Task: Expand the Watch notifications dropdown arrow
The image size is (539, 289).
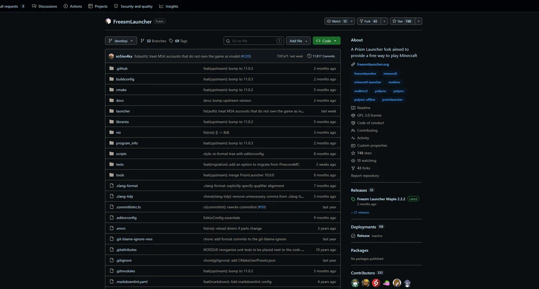Action: pos(352,21)
